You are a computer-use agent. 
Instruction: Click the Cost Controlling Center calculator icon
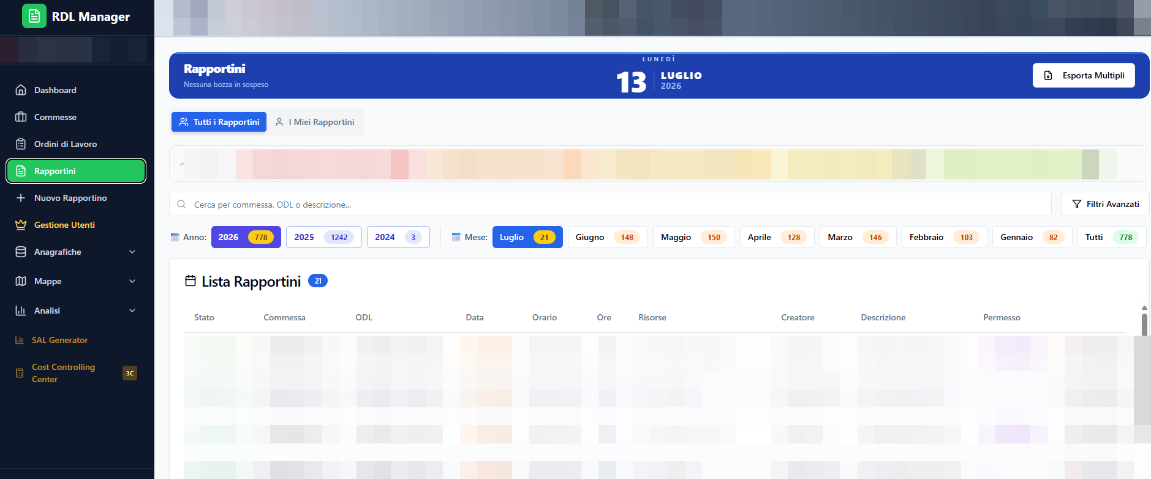20,373
